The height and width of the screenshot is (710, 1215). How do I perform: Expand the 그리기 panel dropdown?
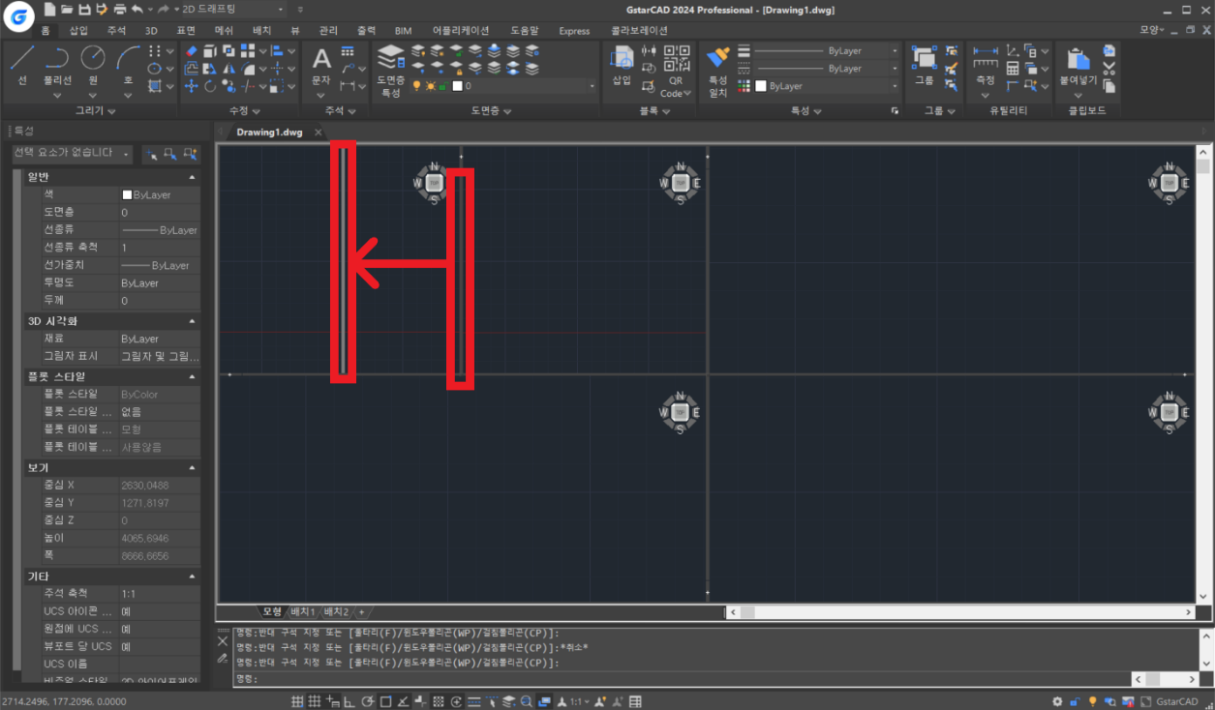94,111
